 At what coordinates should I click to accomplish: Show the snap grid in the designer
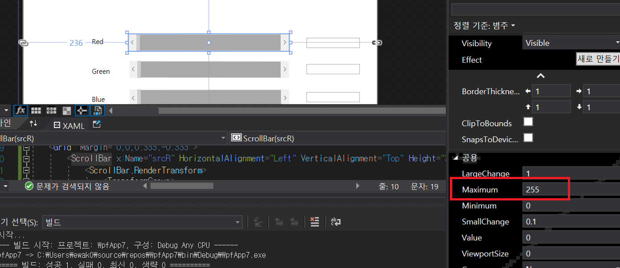pos(36,110)
